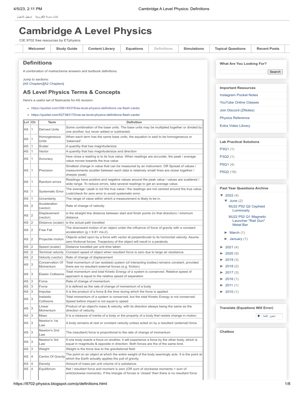Open the June archive month link
Screen dimensions: 304x393
[x=233, y=201]
